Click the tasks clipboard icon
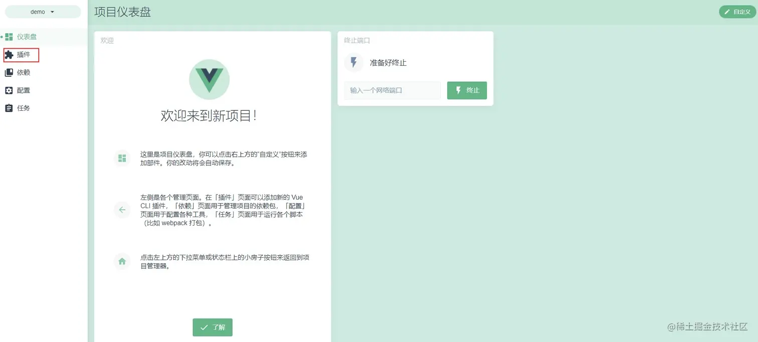The width and height of the screenshot is (758, 342). [9, 108]
